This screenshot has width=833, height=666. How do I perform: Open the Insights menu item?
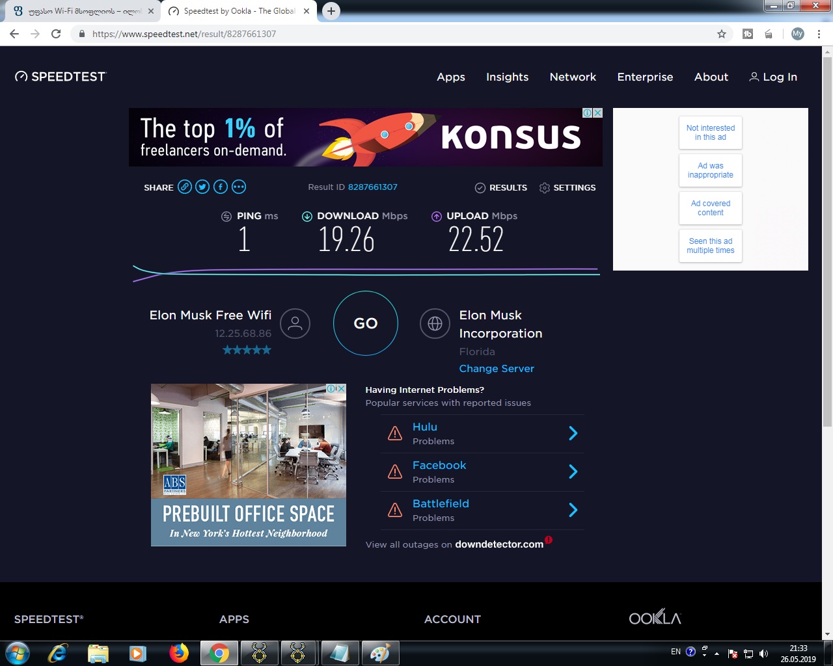pos(508,77)
